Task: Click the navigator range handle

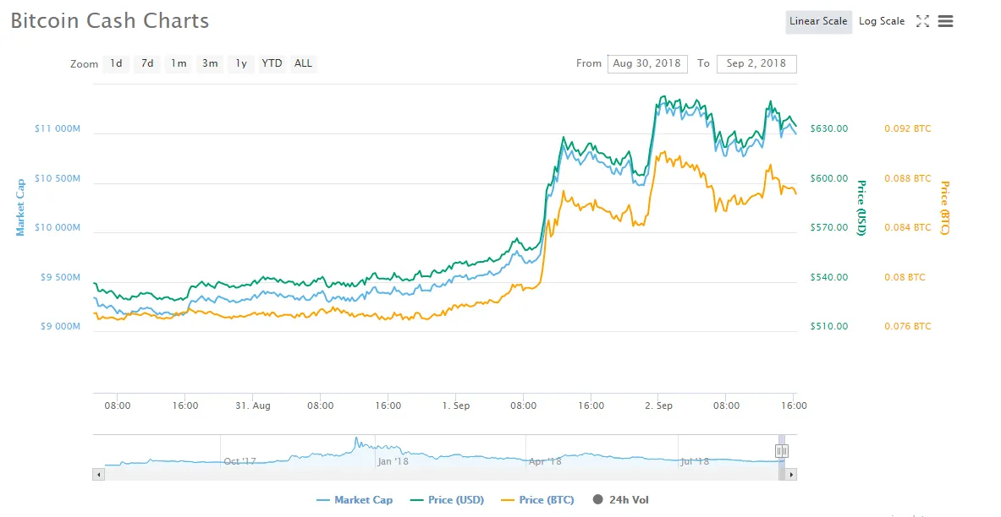Action: click(x=781, y=451)
